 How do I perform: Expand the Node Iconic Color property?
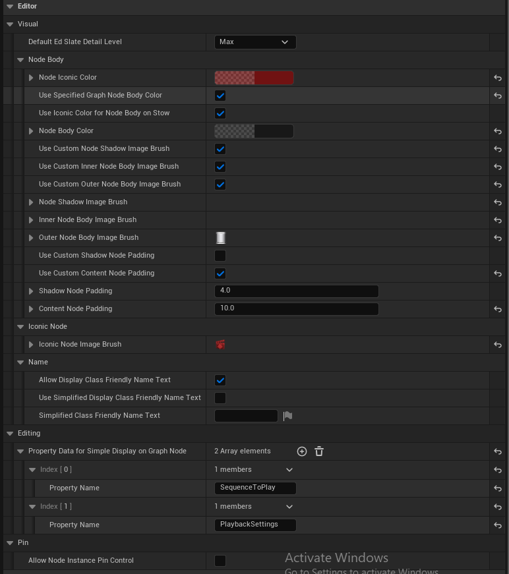(x=31, y=78)
